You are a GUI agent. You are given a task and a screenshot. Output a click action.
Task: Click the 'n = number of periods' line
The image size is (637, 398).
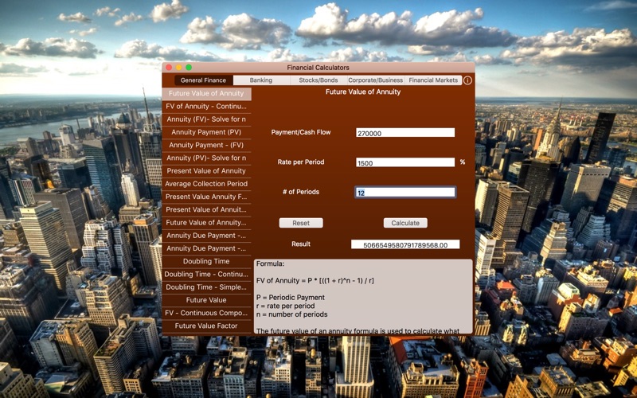[x=292, y=314]
